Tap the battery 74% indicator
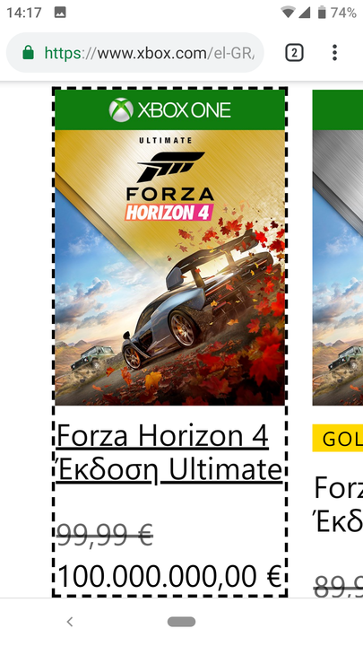Image resolution: width=363 pixels, height=646 pixels. click(x=337, y=13)
